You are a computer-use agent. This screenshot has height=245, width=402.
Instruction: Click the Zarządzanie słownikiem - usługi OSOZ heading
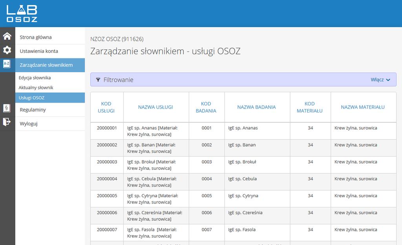165,51
